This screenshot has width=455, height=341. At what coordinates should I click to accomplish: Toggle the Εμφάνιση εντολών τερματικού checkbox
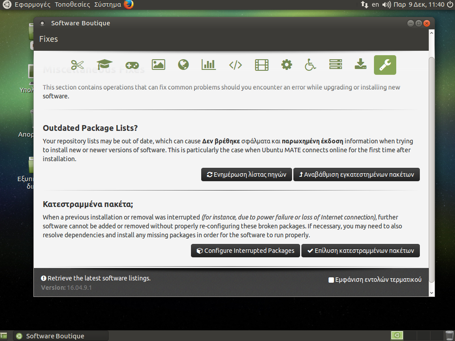(331, 280)
